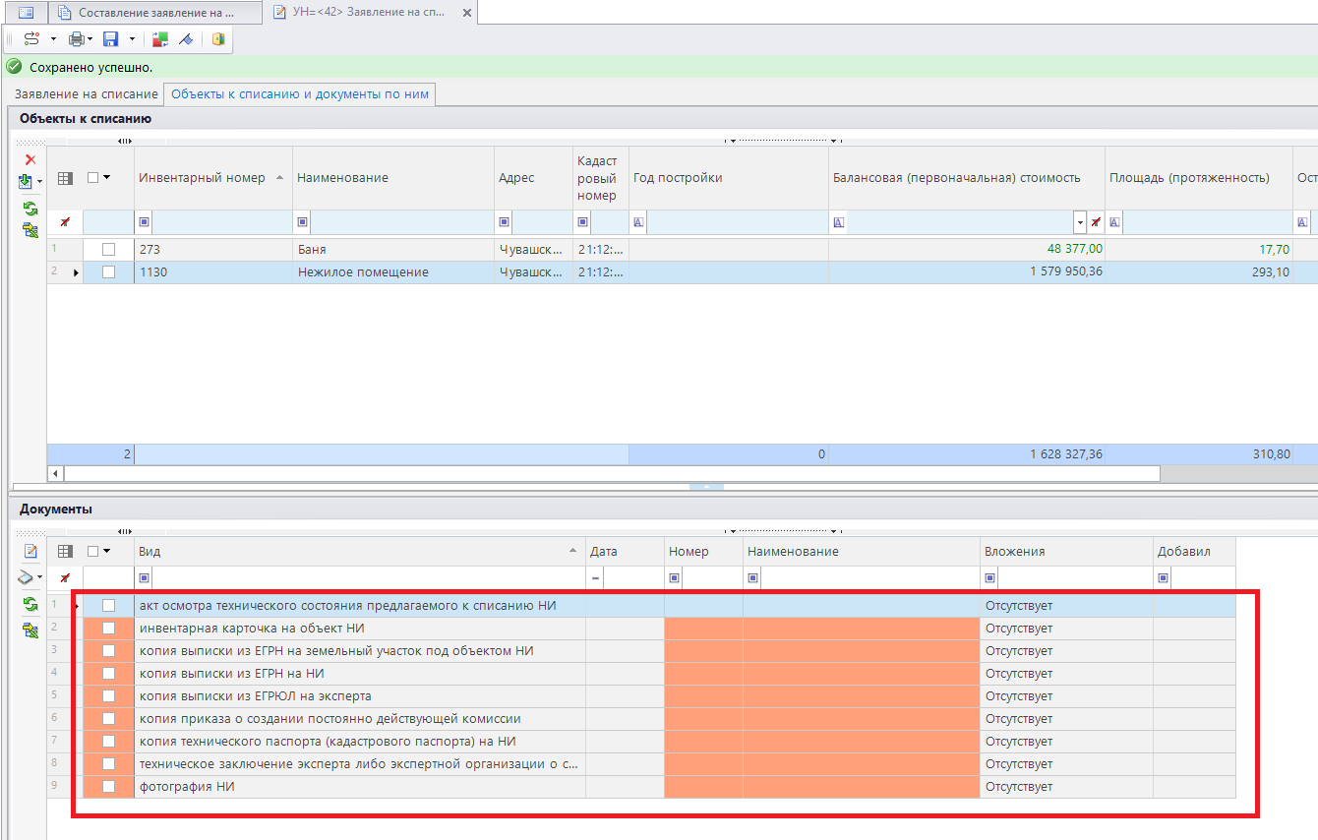Click horizontal scrollbar of Объекты к списанию table

click(x=611, y=474)
